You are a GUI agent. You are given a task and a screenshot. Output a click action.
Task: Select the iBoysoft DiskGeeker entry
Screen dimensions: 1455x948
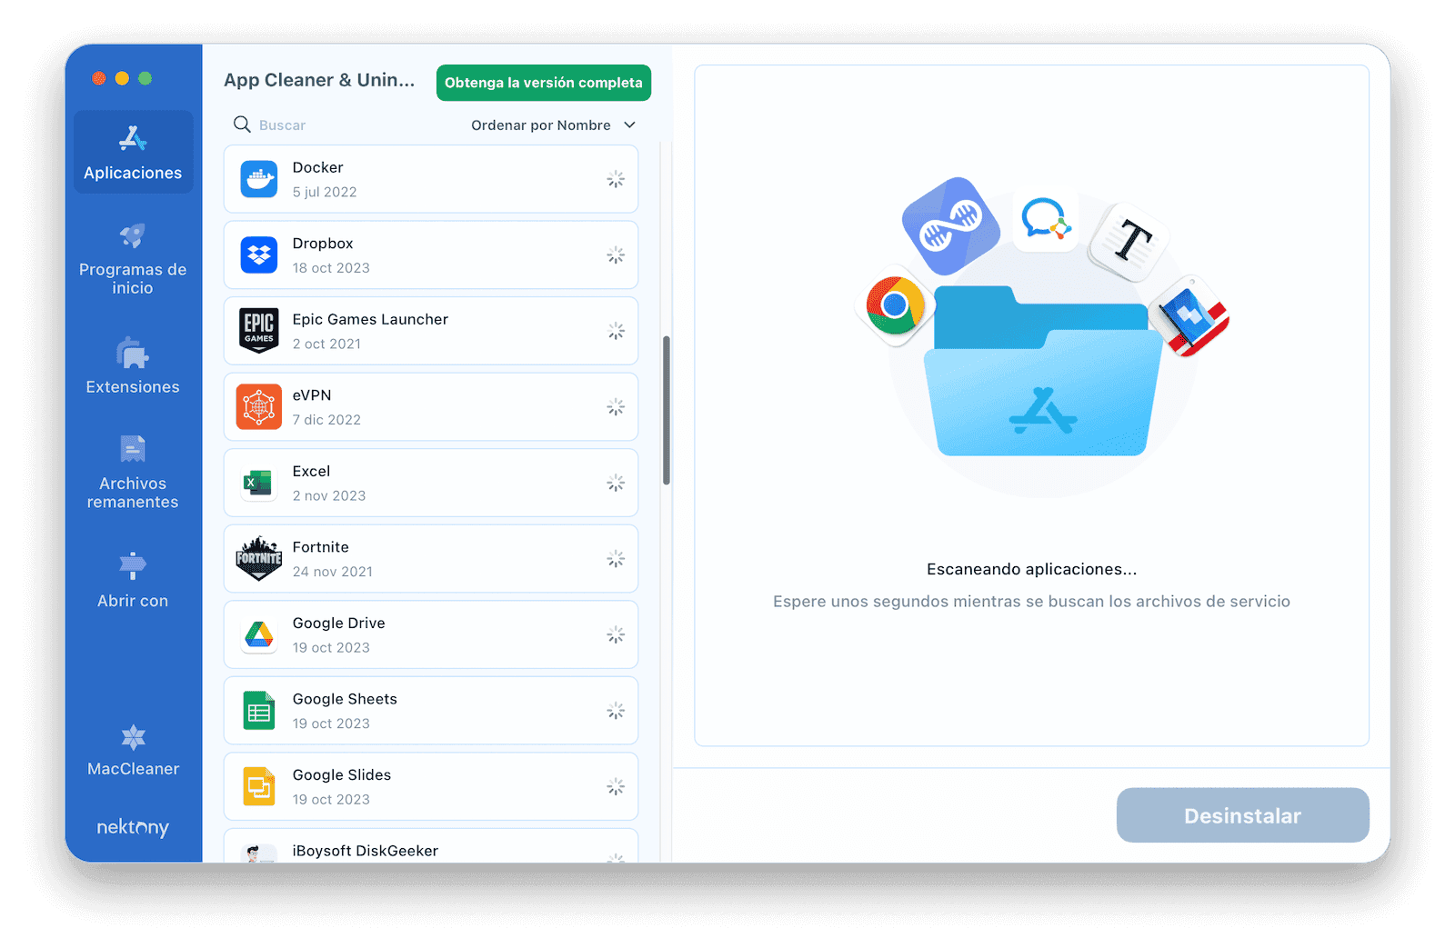(431, 846)
